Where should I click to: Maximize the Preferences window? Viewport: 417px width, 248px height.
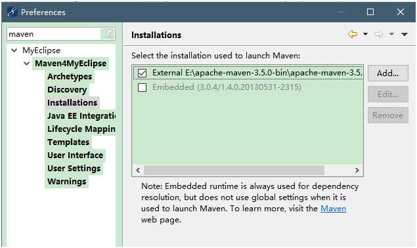coord(370,12)
